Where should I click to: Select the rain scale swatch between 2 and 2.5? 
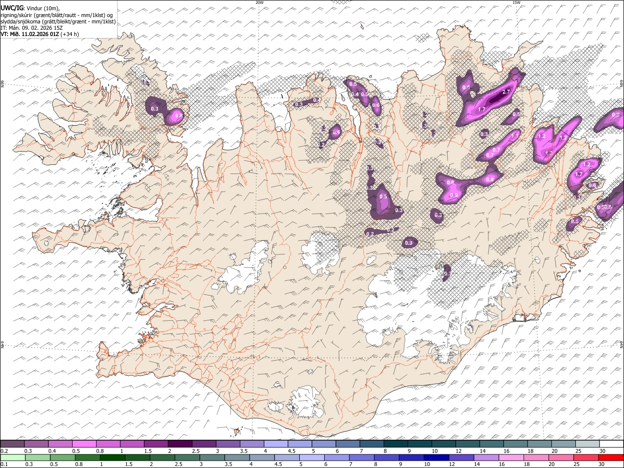(162, 458)
